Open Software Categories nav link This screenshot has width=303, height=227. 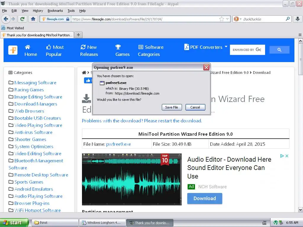point(151,51)
